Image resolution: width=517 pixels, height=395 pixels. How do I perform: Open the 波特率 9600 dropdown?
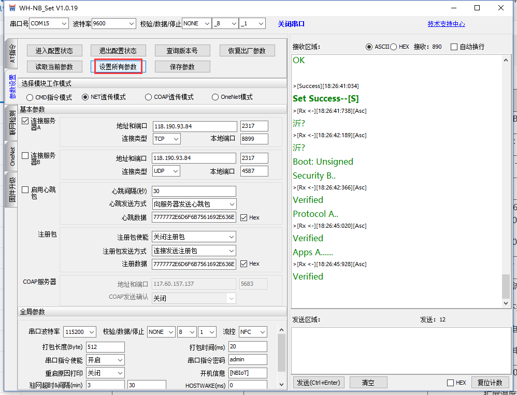coord(114,23)
